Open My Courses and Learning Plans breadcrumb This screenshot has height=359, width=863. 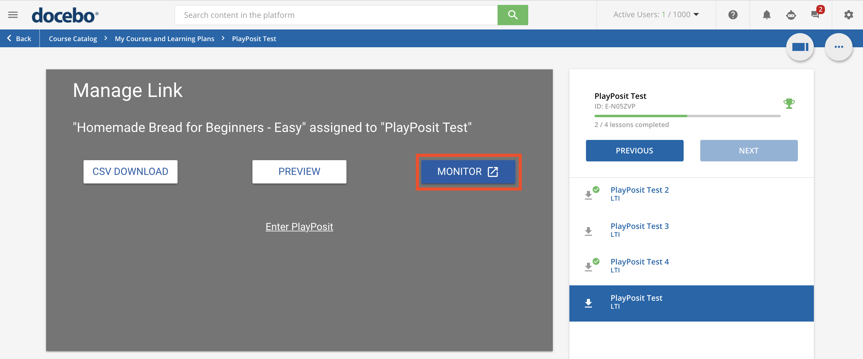tap(164, 38)
